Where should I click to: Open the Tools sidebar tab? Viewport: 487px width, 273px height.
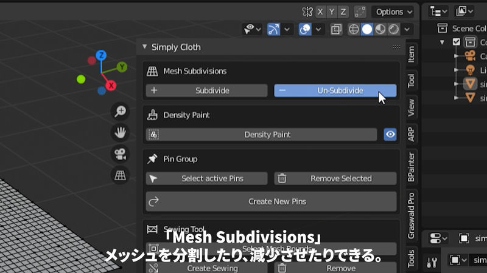pyautogui.click(x=412, y=258)
